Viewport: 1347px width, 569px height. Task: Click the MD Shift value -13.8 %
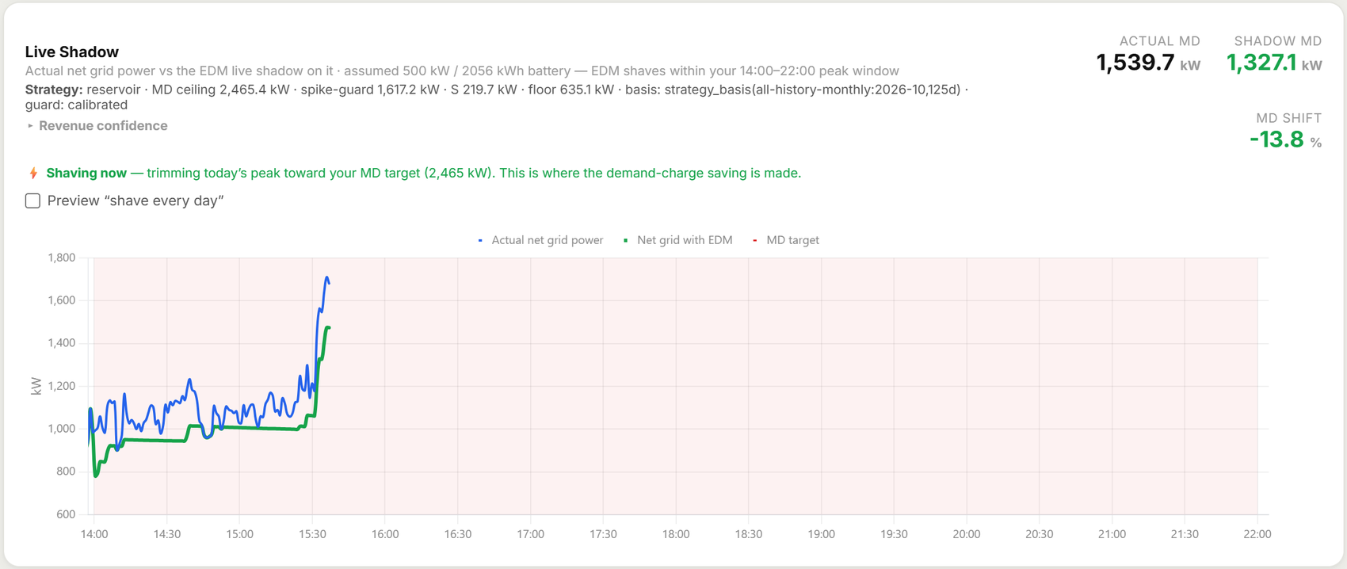[x=1286, y=139]
